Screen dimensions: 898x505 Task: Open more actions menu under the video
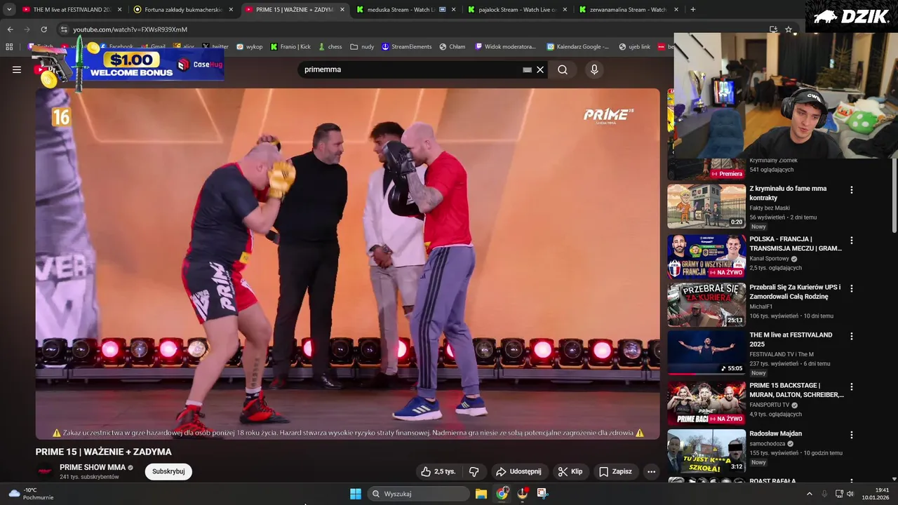[x=651, y=471]
